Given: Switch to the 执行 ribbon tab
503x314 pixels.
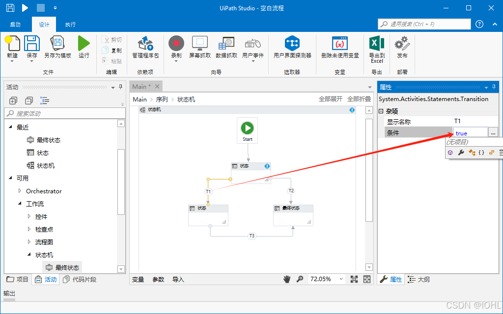Looking at the screenshot, I should click(x=70, y=25).
